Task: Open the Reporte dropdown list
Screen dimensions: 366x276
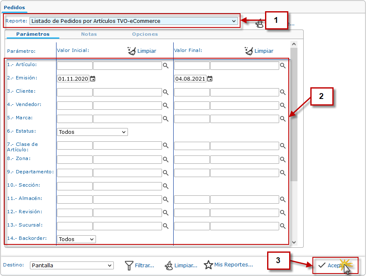Action: (x=134, y=21)
